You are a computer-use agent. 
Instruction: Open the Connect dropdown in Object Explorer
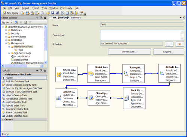point(7,22)
